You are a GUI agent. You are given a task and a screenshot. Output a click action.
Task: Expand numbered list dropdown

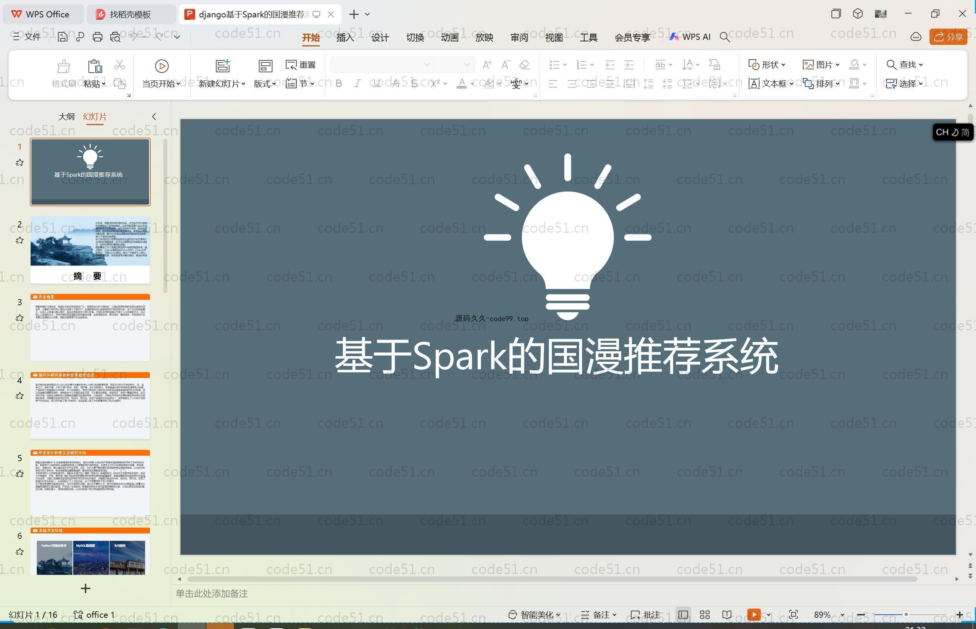tap(592, 65)
